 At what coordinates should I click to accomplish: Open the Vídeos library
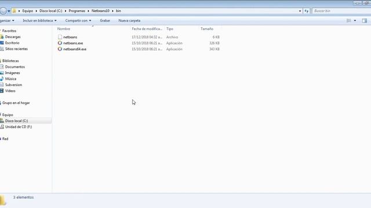10,91
